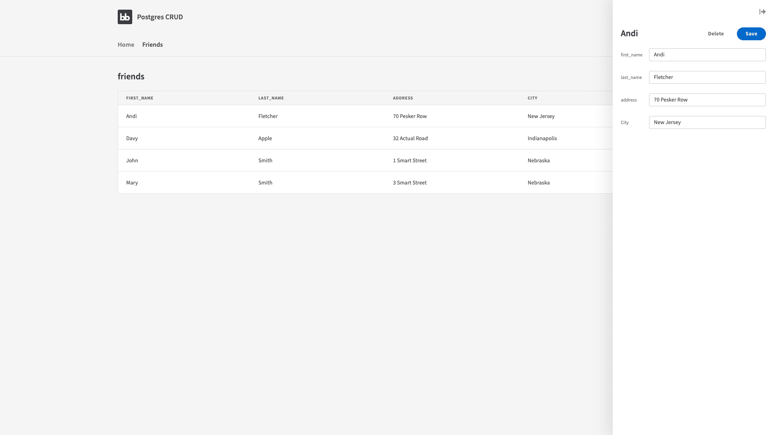
Task: Sort by the LAST_NAME column header
Action: tap(271, 98)
